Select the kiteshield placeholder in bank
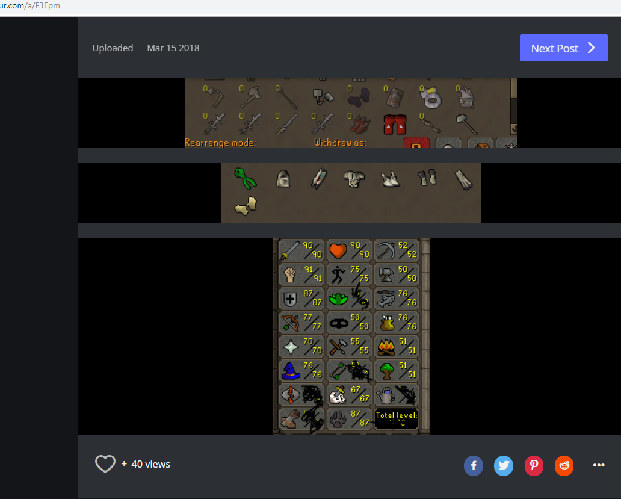Image resolution: width=621 pixels, height=499 pixels. (395, 98)
